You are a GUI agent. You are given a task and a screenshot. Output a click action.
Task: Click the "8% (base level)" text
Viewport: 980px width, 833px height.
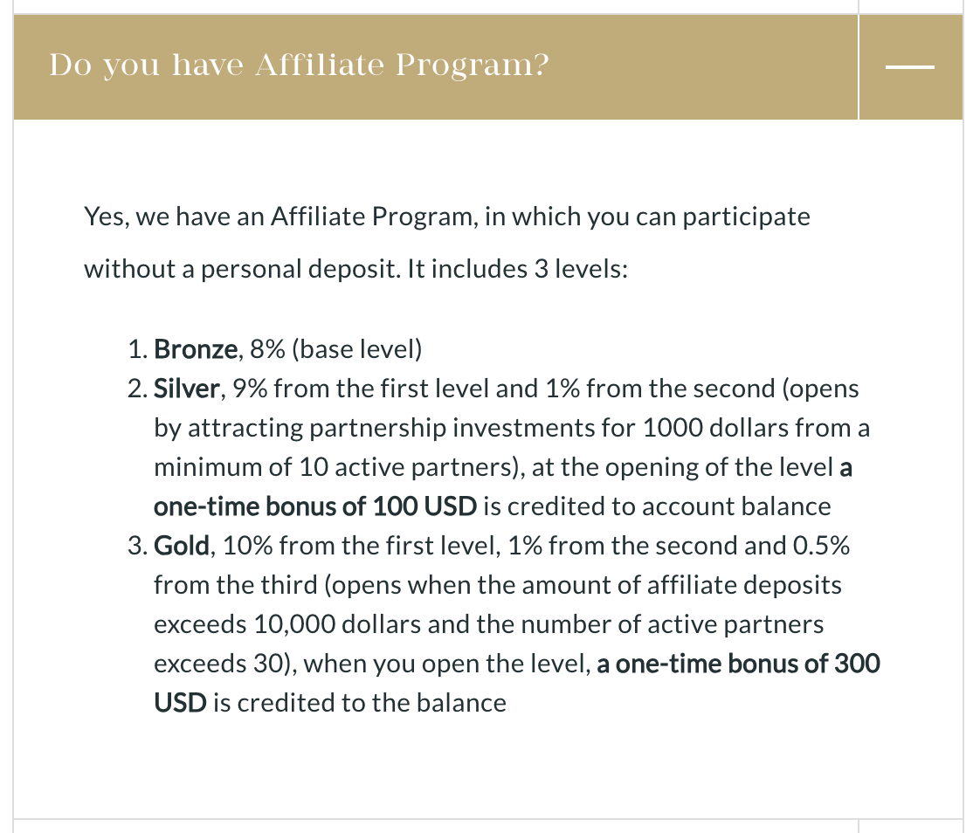point(335,350)
